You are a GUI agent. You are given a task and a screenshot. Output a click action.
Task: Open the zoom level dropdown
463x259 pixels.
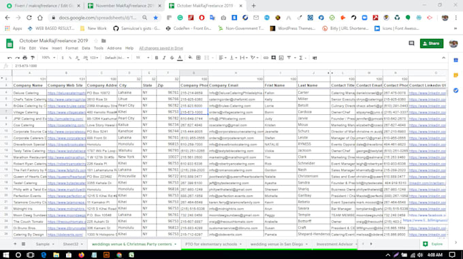click(x=48, y=58)
